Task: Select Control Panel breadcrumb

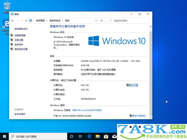Action: [40, 21]
